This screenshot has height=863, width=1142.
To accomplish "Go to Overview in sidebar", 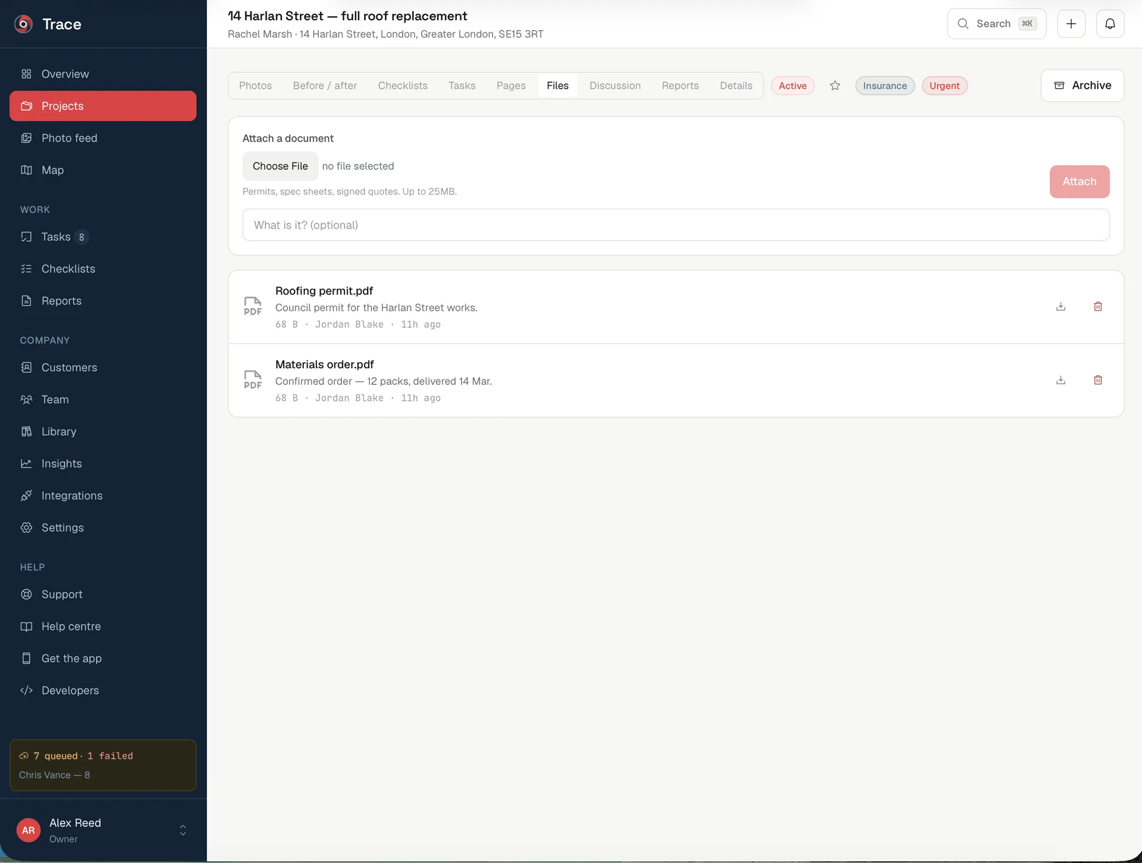I will (103, 74).
